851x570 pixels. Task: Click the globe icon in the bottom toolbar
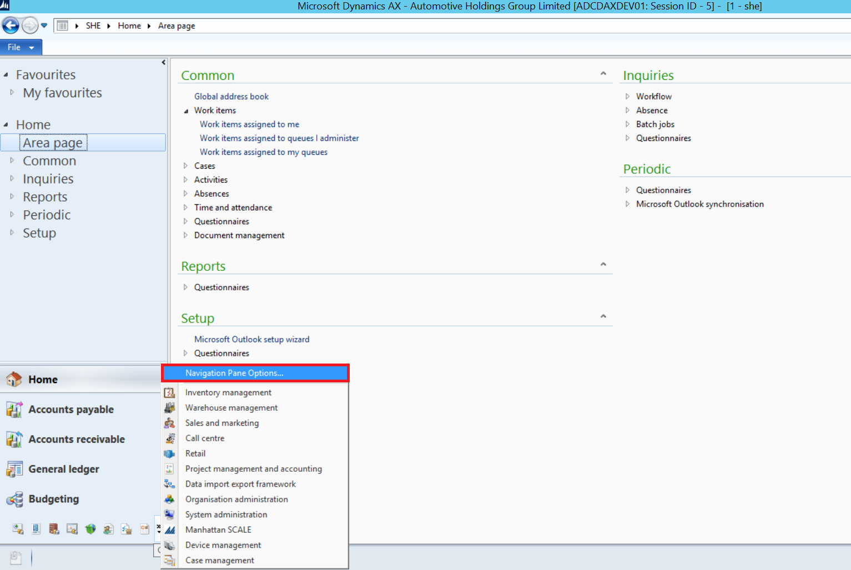[x=90, y=528]
